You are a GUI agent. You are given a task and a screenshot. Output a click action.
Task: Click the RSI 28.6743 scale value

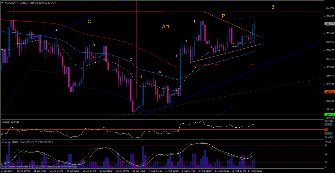click(x=330, y=137)
